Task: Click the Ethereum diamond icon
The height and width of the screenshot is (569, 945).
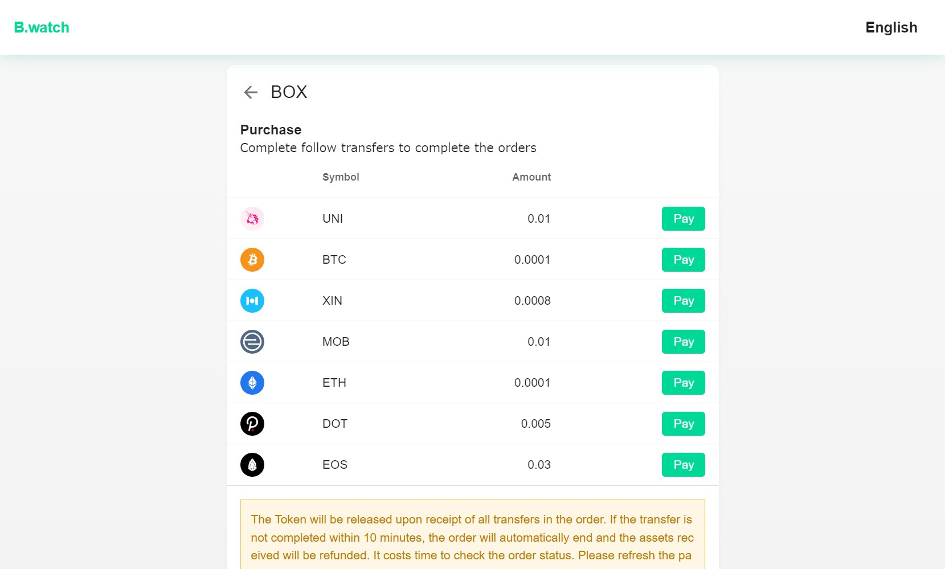Action: pyautogui.click(x=252, y=383)
